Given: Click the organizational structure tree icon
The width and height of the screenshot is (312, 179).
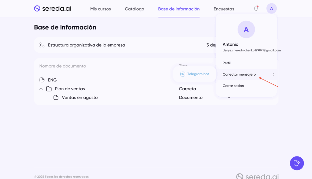Looking at the screenshot, I should (42, 45).
